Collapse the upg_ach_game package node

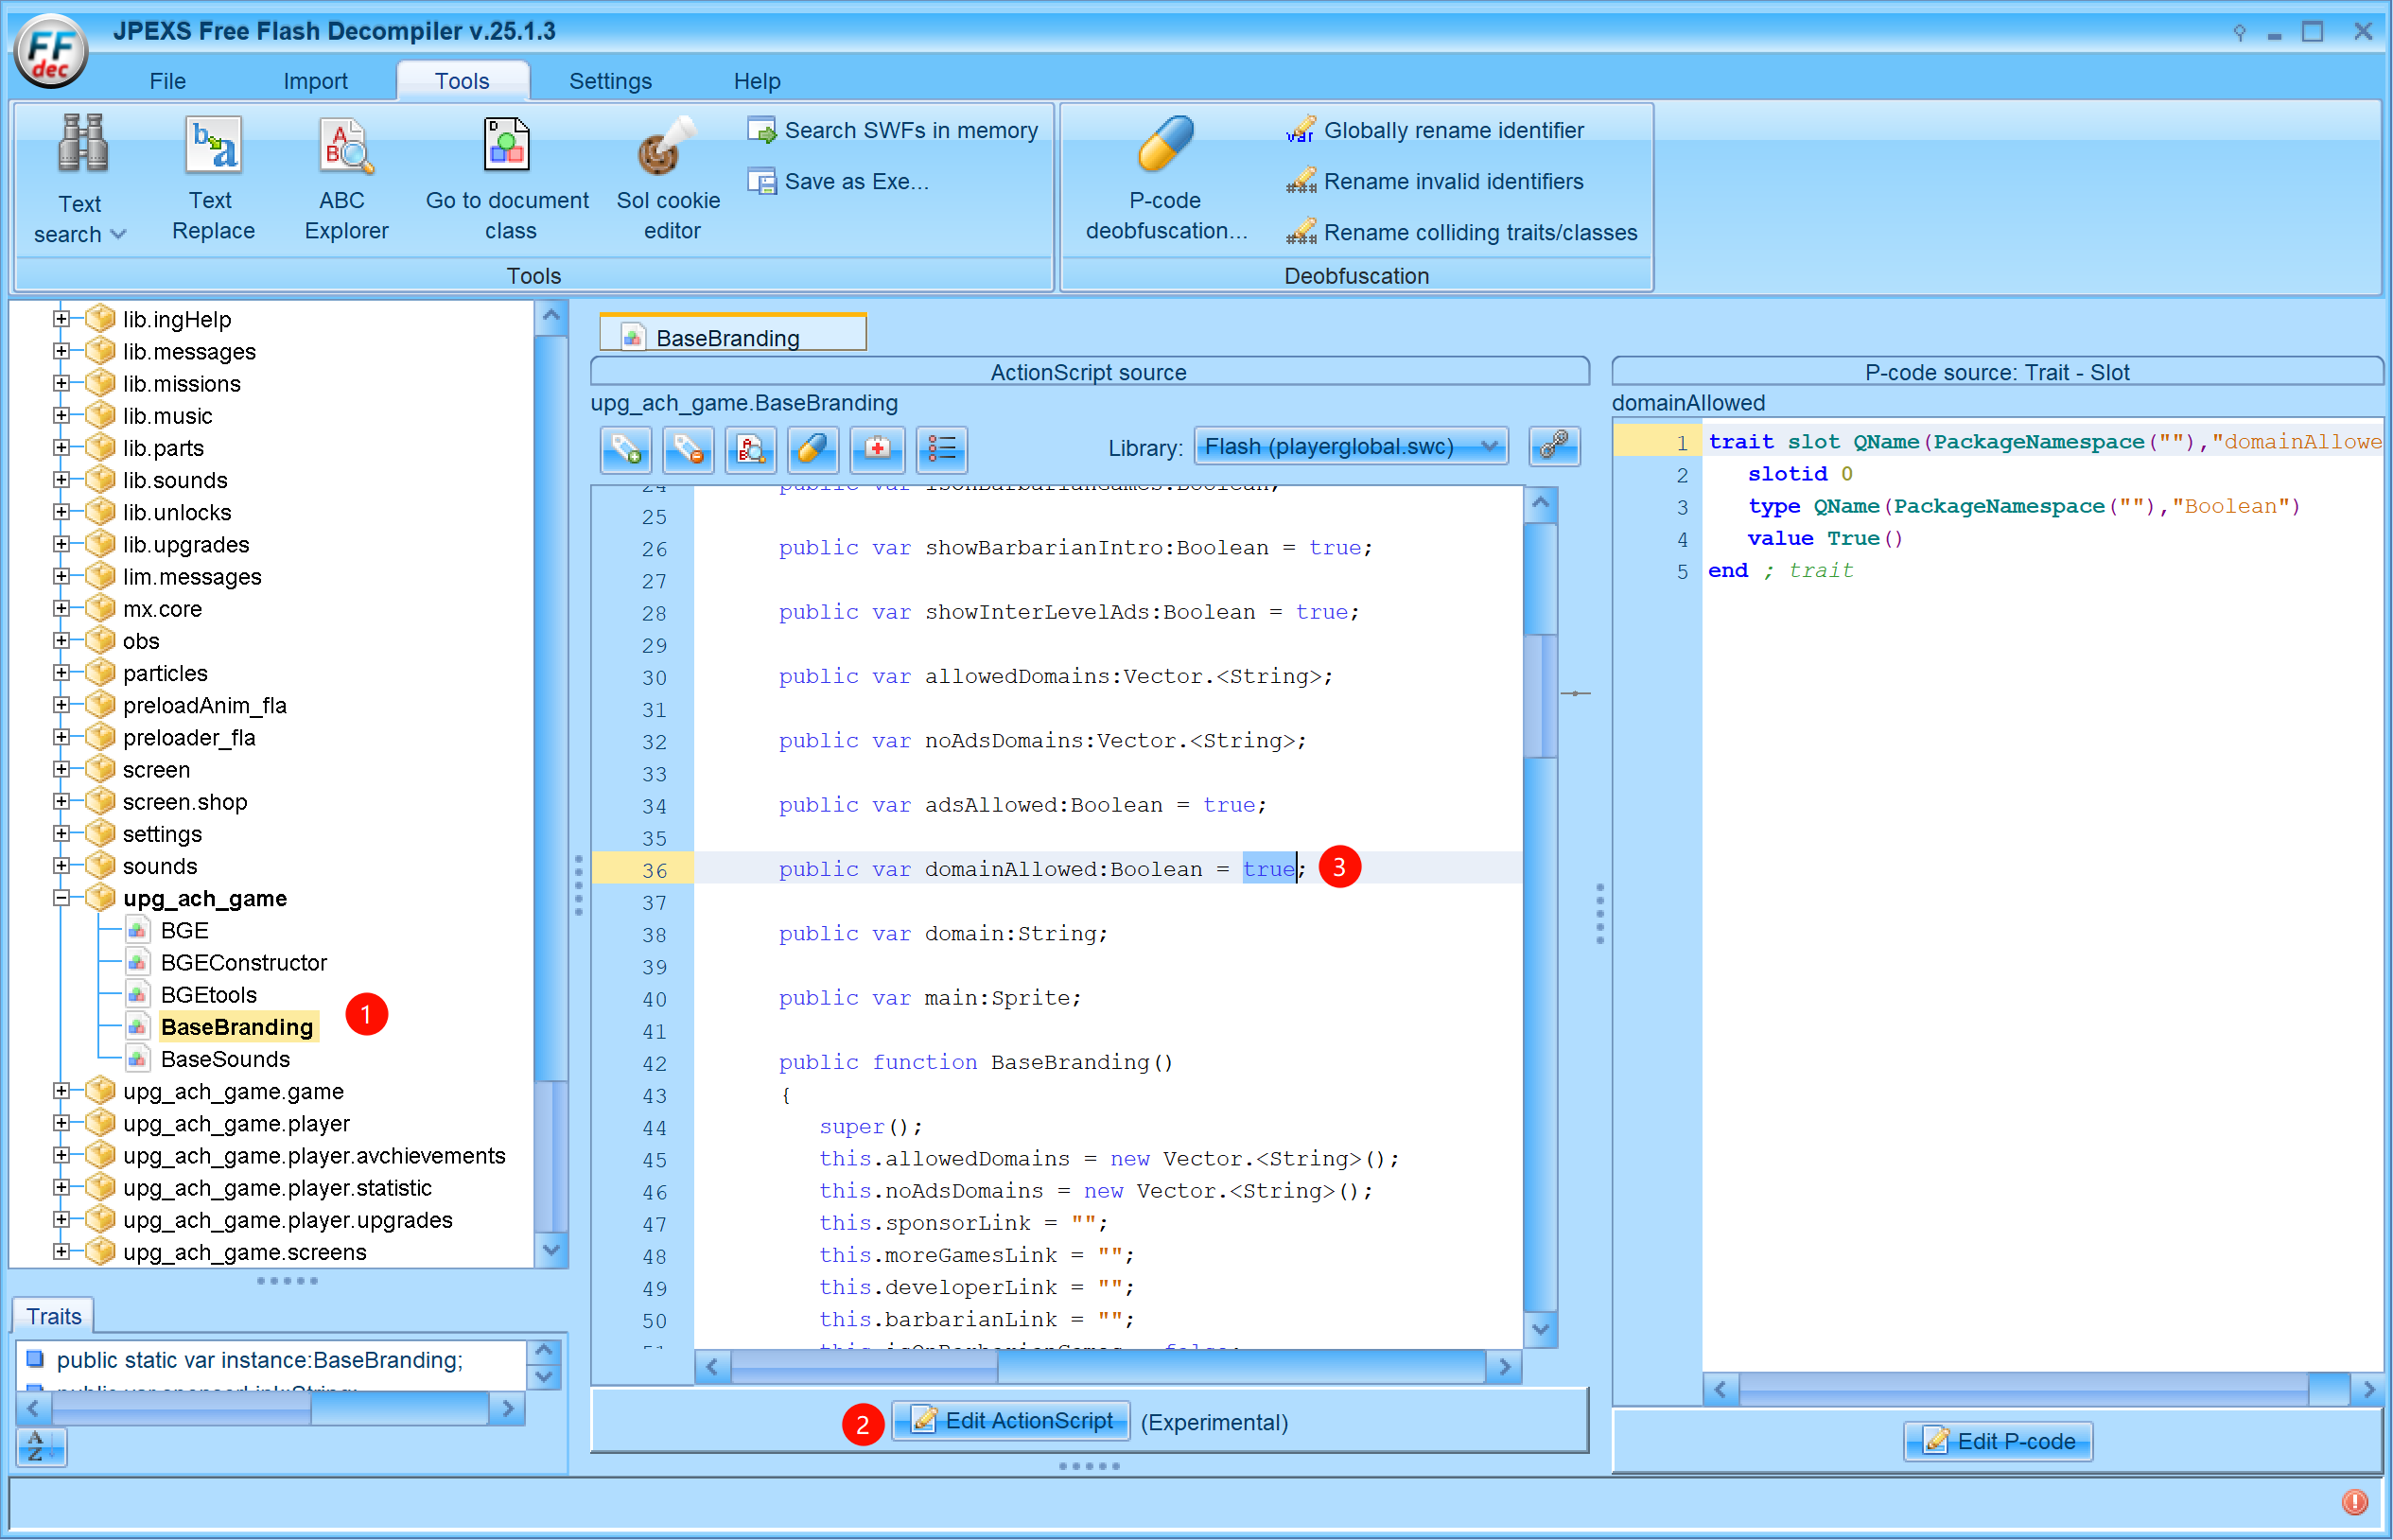point(62,898)
